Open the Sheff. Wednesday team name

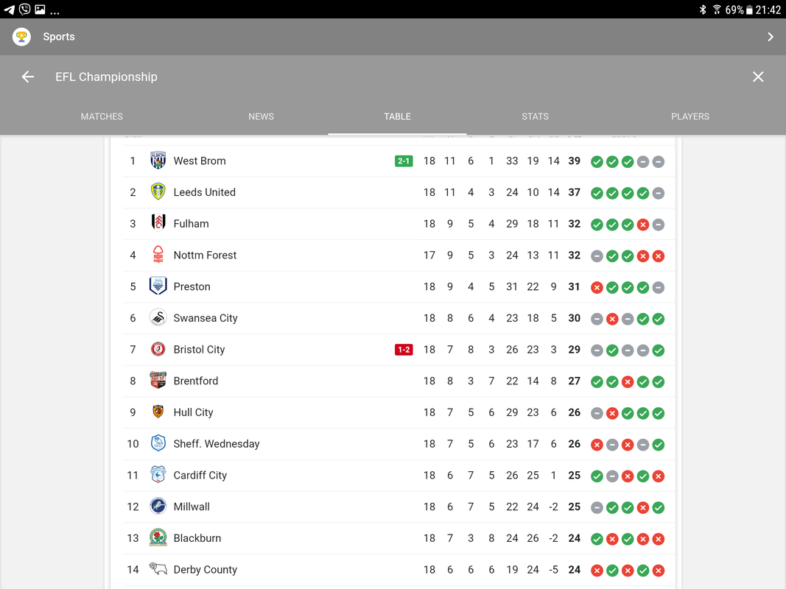[216, 444]
